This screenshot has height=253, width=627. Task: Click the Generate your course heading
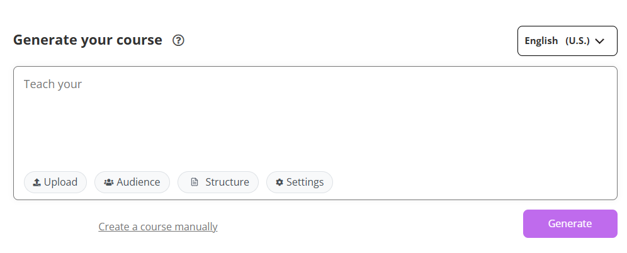[88, 40]
